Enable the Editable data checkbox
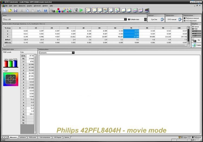The width and height of the screenshot is (203, 142). (x=129, y=19)
